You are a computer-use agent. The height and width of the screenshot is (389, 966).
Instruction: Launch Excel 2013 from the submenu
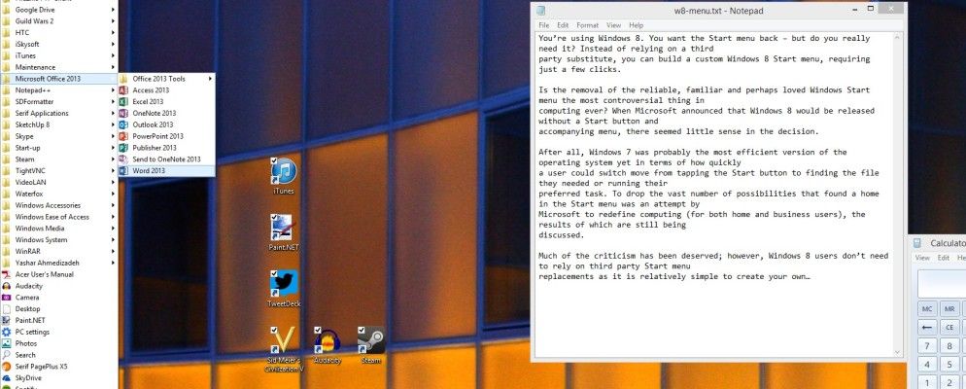(166, 102)
